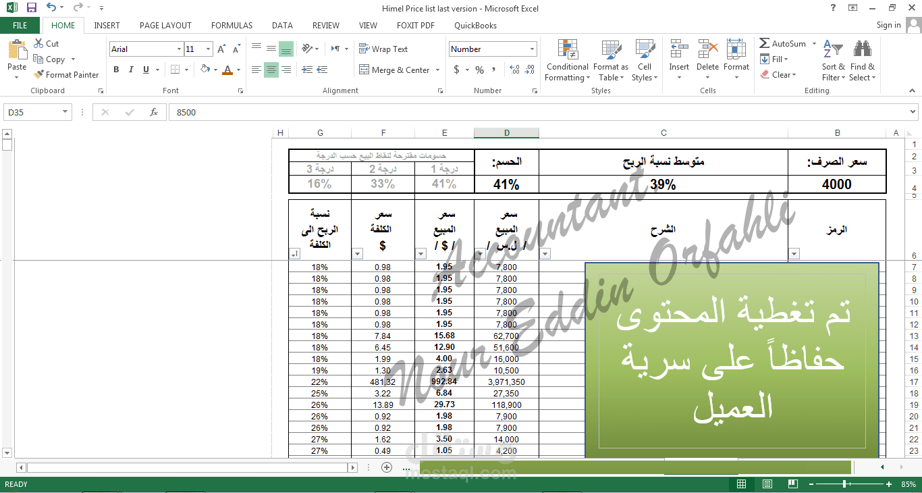Apply the red font color
This screenshot has width=922, height=493.
[227, 70]
